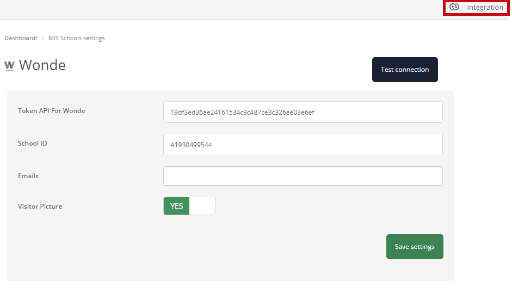The height and width of the screenshot is (288, 512).
Task: Open MIS Schools settings breadcrumb
Action: point(76,38)
